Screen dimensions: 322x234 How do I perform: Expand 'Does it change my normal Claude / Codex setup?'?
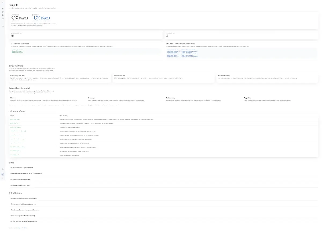[x=26, y=174]
